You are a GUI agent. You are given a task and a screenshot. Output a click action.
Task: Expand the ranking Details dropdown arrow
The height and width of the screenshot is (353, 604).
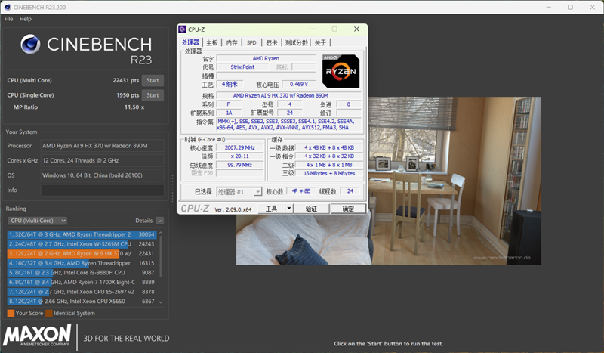(x=160, y=221)
